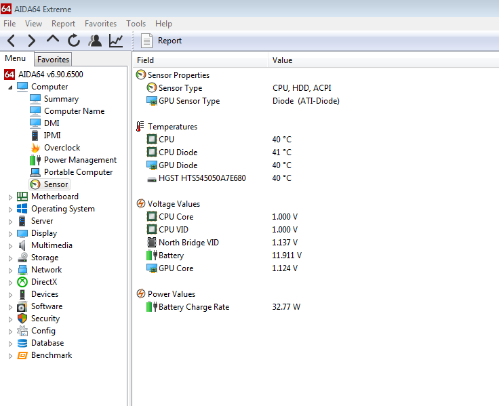Expand the Network tree node
Viewport: 499px width, 406px height.
click(x=10, y=270)
